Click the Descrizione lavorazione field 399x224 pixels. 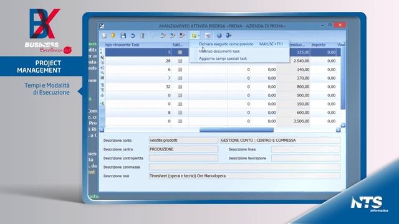[305, 158]
